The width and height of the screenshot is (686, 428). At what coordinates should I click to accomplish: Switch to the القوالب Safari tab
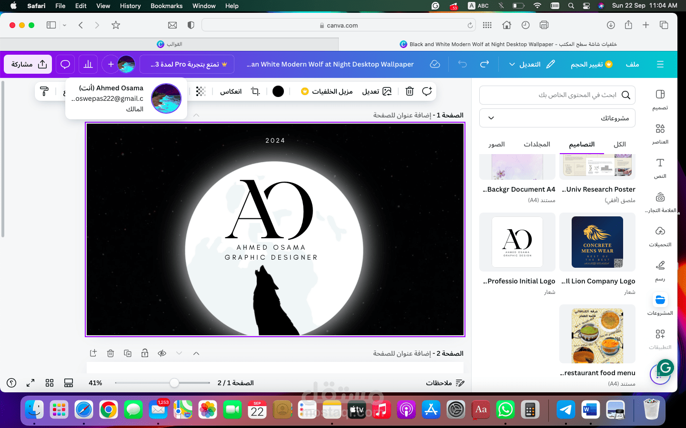[x=170, y=44]
